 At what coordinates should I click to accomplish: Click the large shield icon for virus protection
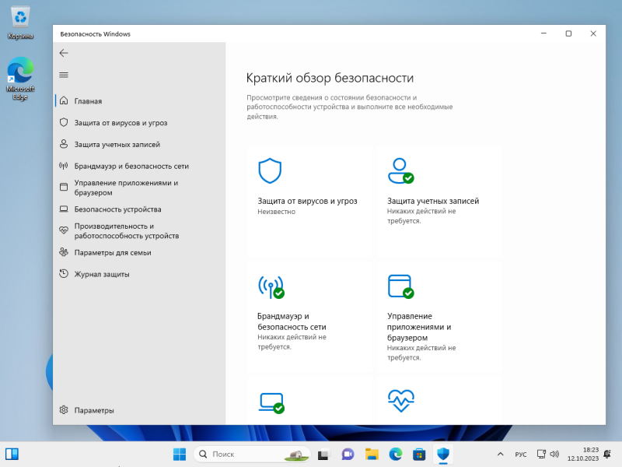pos(270,170)
